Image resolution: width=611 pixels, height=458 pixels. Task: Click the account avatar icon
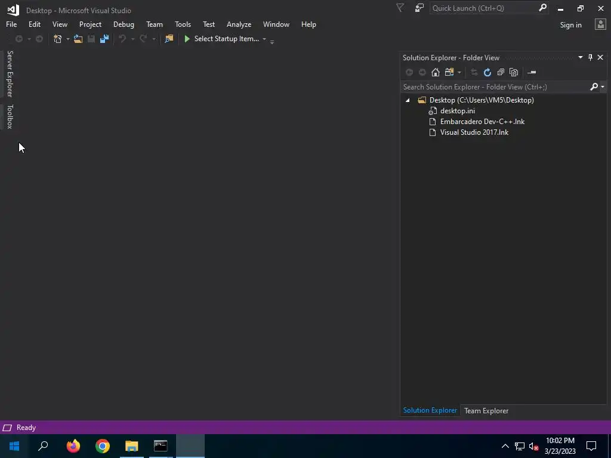[x=600, y=24]
